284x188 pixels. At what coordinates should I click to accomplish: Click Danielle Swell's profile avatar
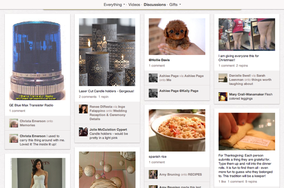pyautogui.click(x=223, y=78)
